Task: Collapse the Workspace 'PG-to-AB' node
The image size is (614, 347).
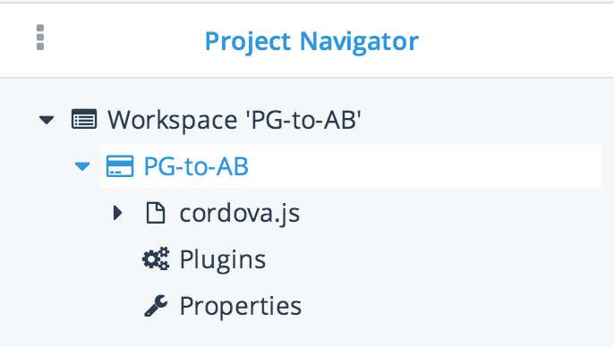Action: coord(47,120)
